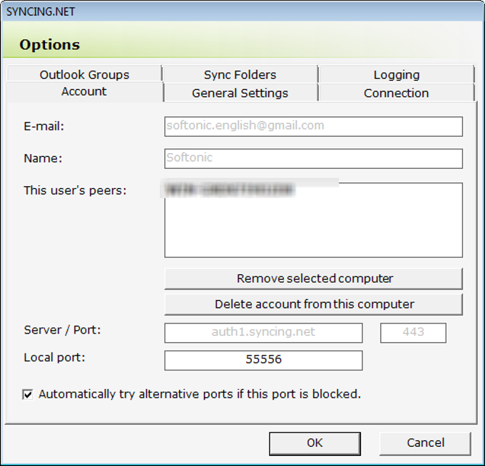Select the blurred peer entry in the list
Viewport: 485px width, 466px height.
pyautogui.click(x=230, y=190)
